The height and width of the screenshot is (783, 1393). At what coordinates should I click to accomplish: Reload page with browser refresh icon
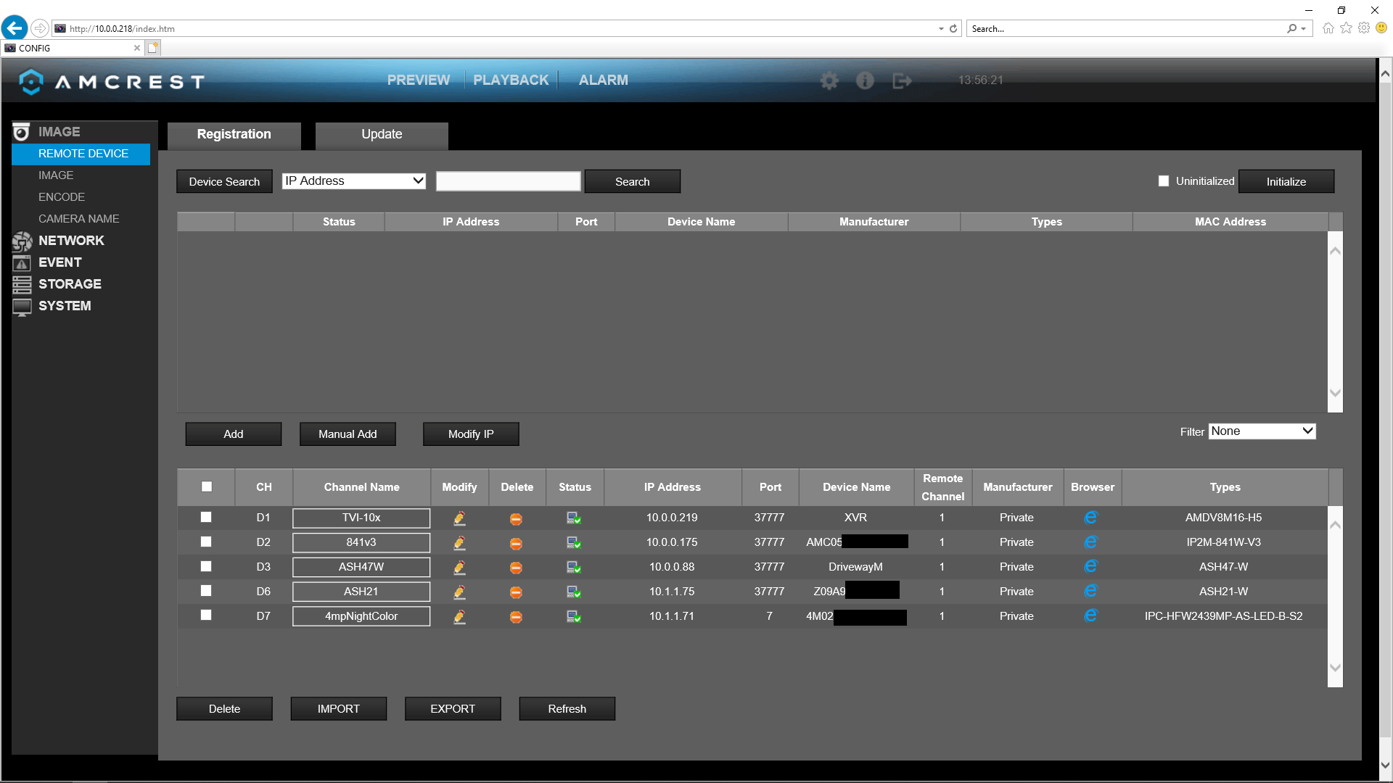(953, 29)
